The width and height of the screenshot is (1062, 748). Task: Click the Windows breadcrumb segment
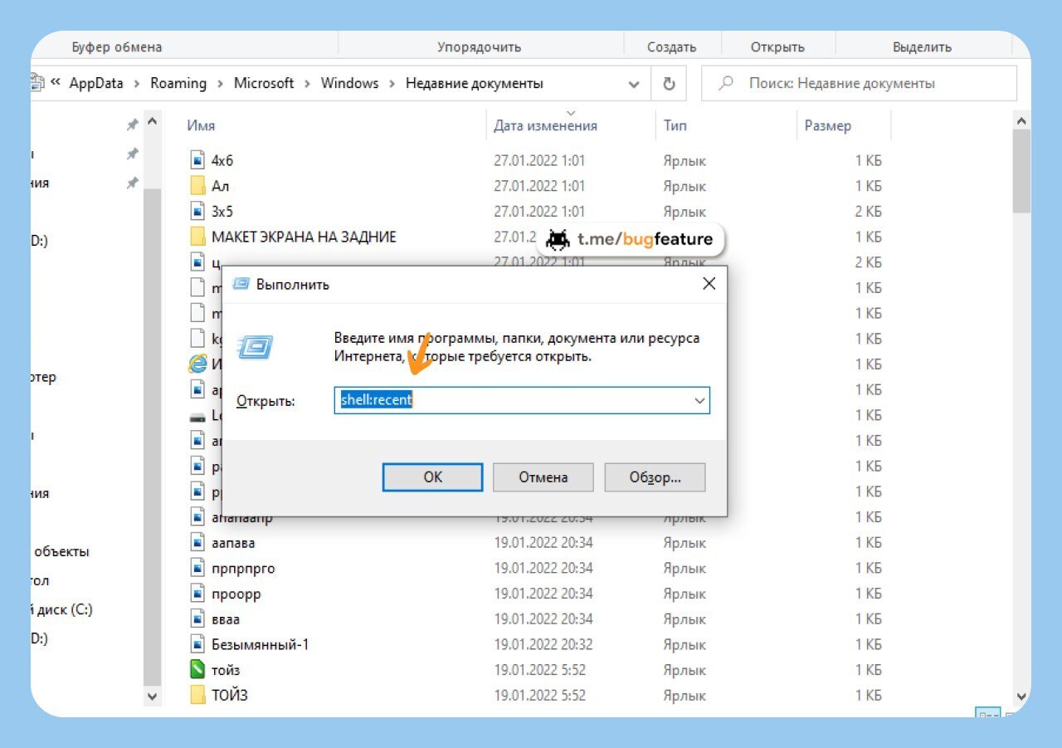tap(349, 84)
